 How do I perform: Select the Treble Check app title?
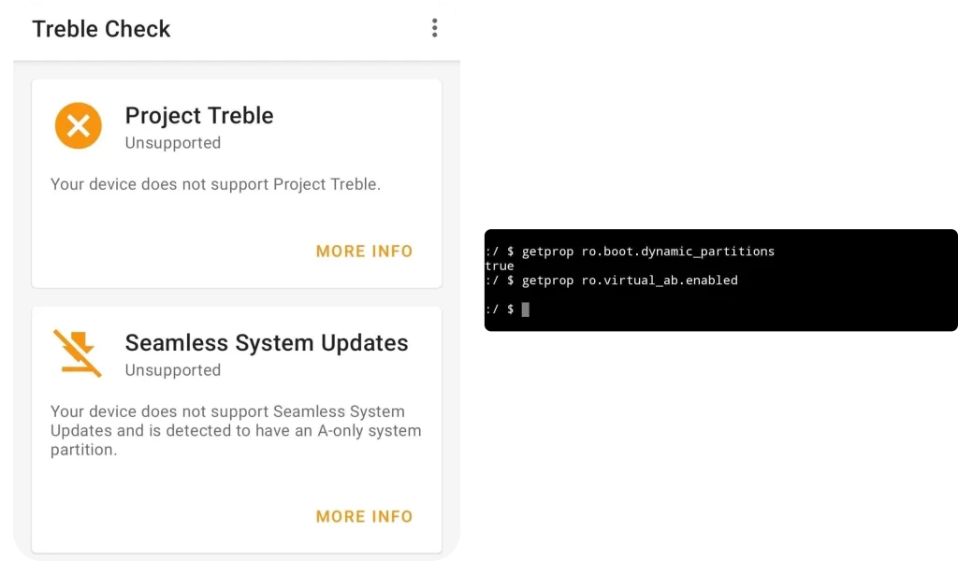point(101,29)
